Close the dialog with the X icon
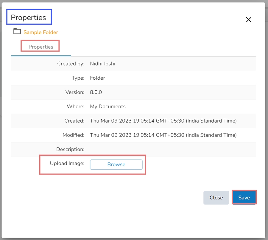 [248, 20]
